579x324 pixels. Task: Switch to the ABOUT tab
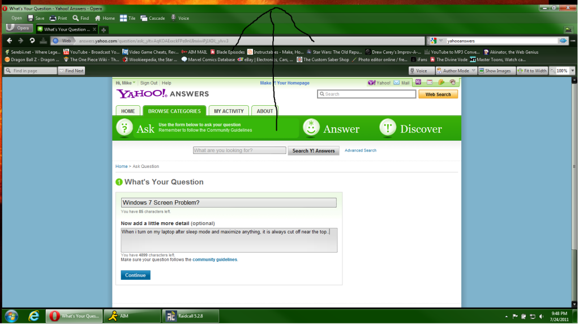click(265, 111)
